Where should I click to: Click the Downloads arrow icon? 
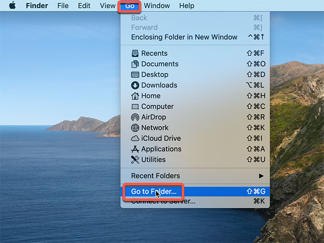135,85
